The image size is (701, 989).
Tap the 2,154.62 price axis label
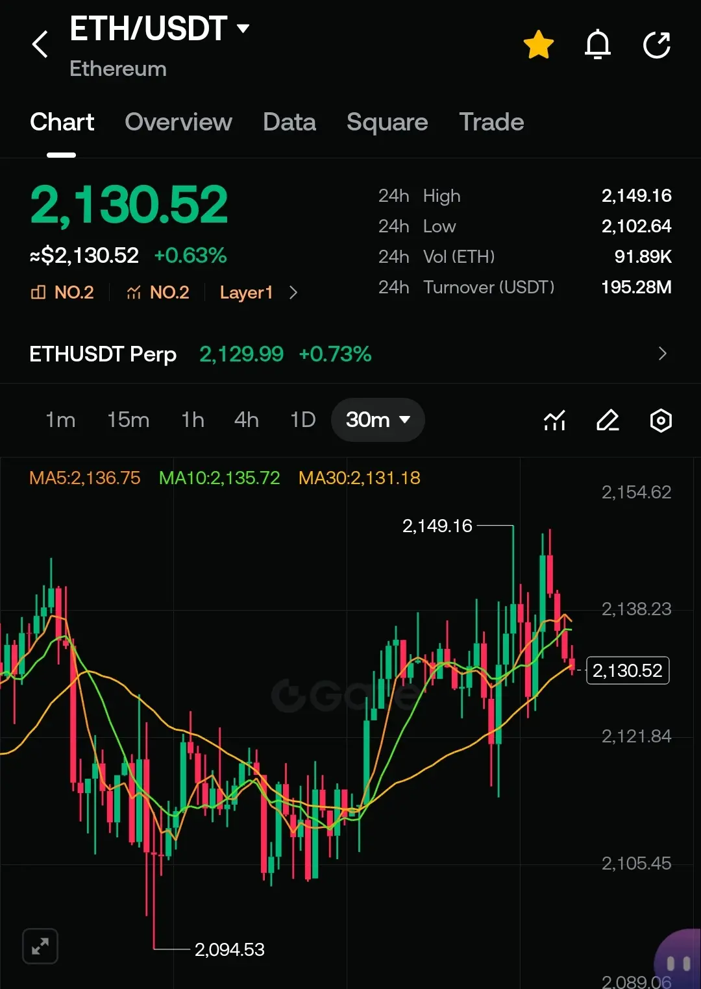[636, 492]
